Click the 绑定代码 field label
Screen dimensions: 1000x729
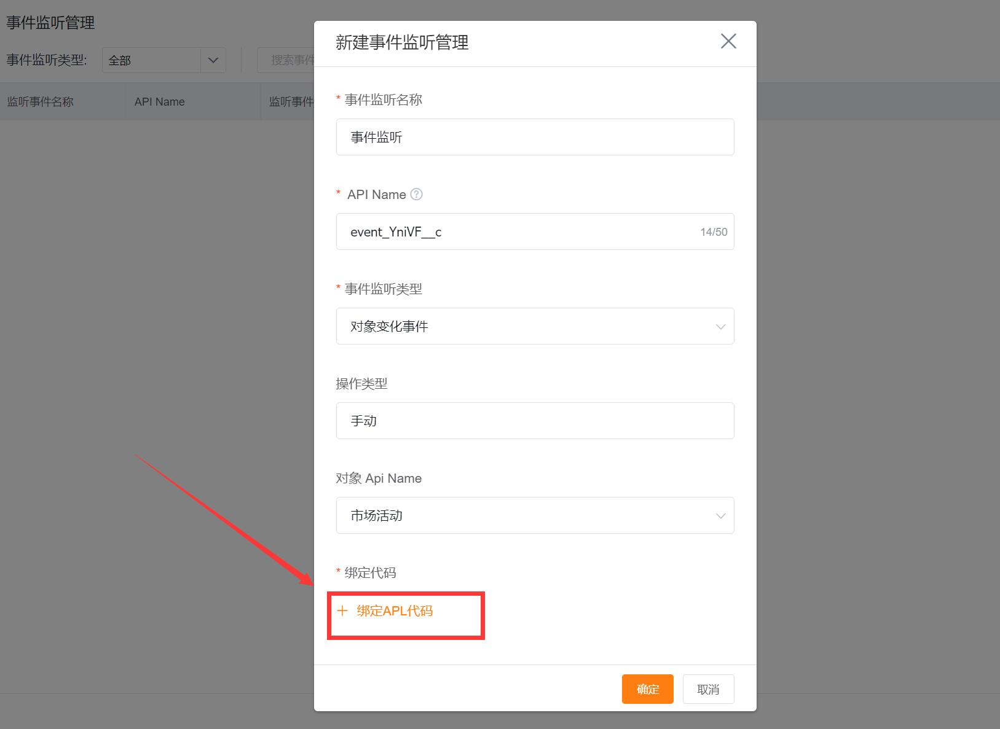click(x=370, y=572)
